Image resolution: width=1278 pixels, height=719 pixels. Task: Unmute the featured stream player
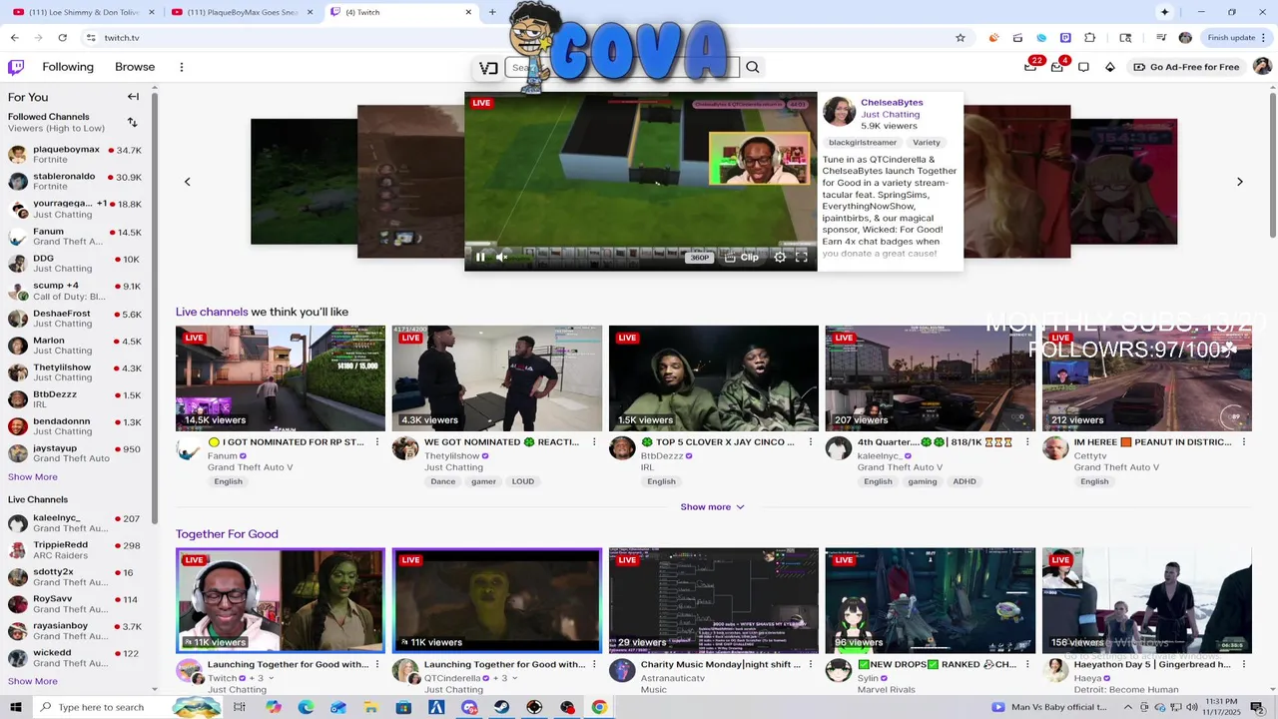pyautogui.click(x=502, y=258)
